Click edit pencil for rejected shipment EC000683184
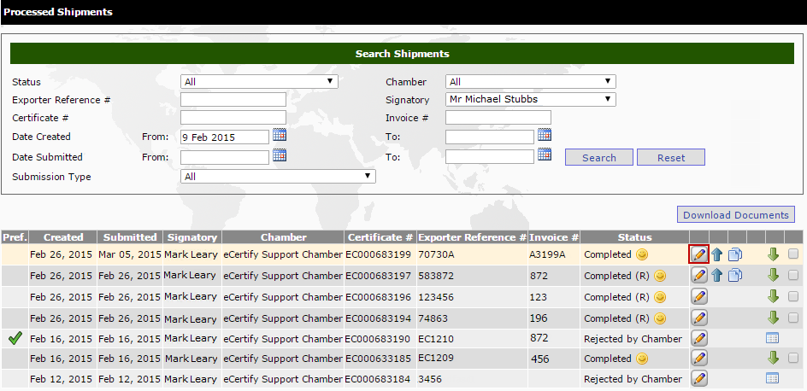Viewport: 807px width, 391px height. (698, 378)
